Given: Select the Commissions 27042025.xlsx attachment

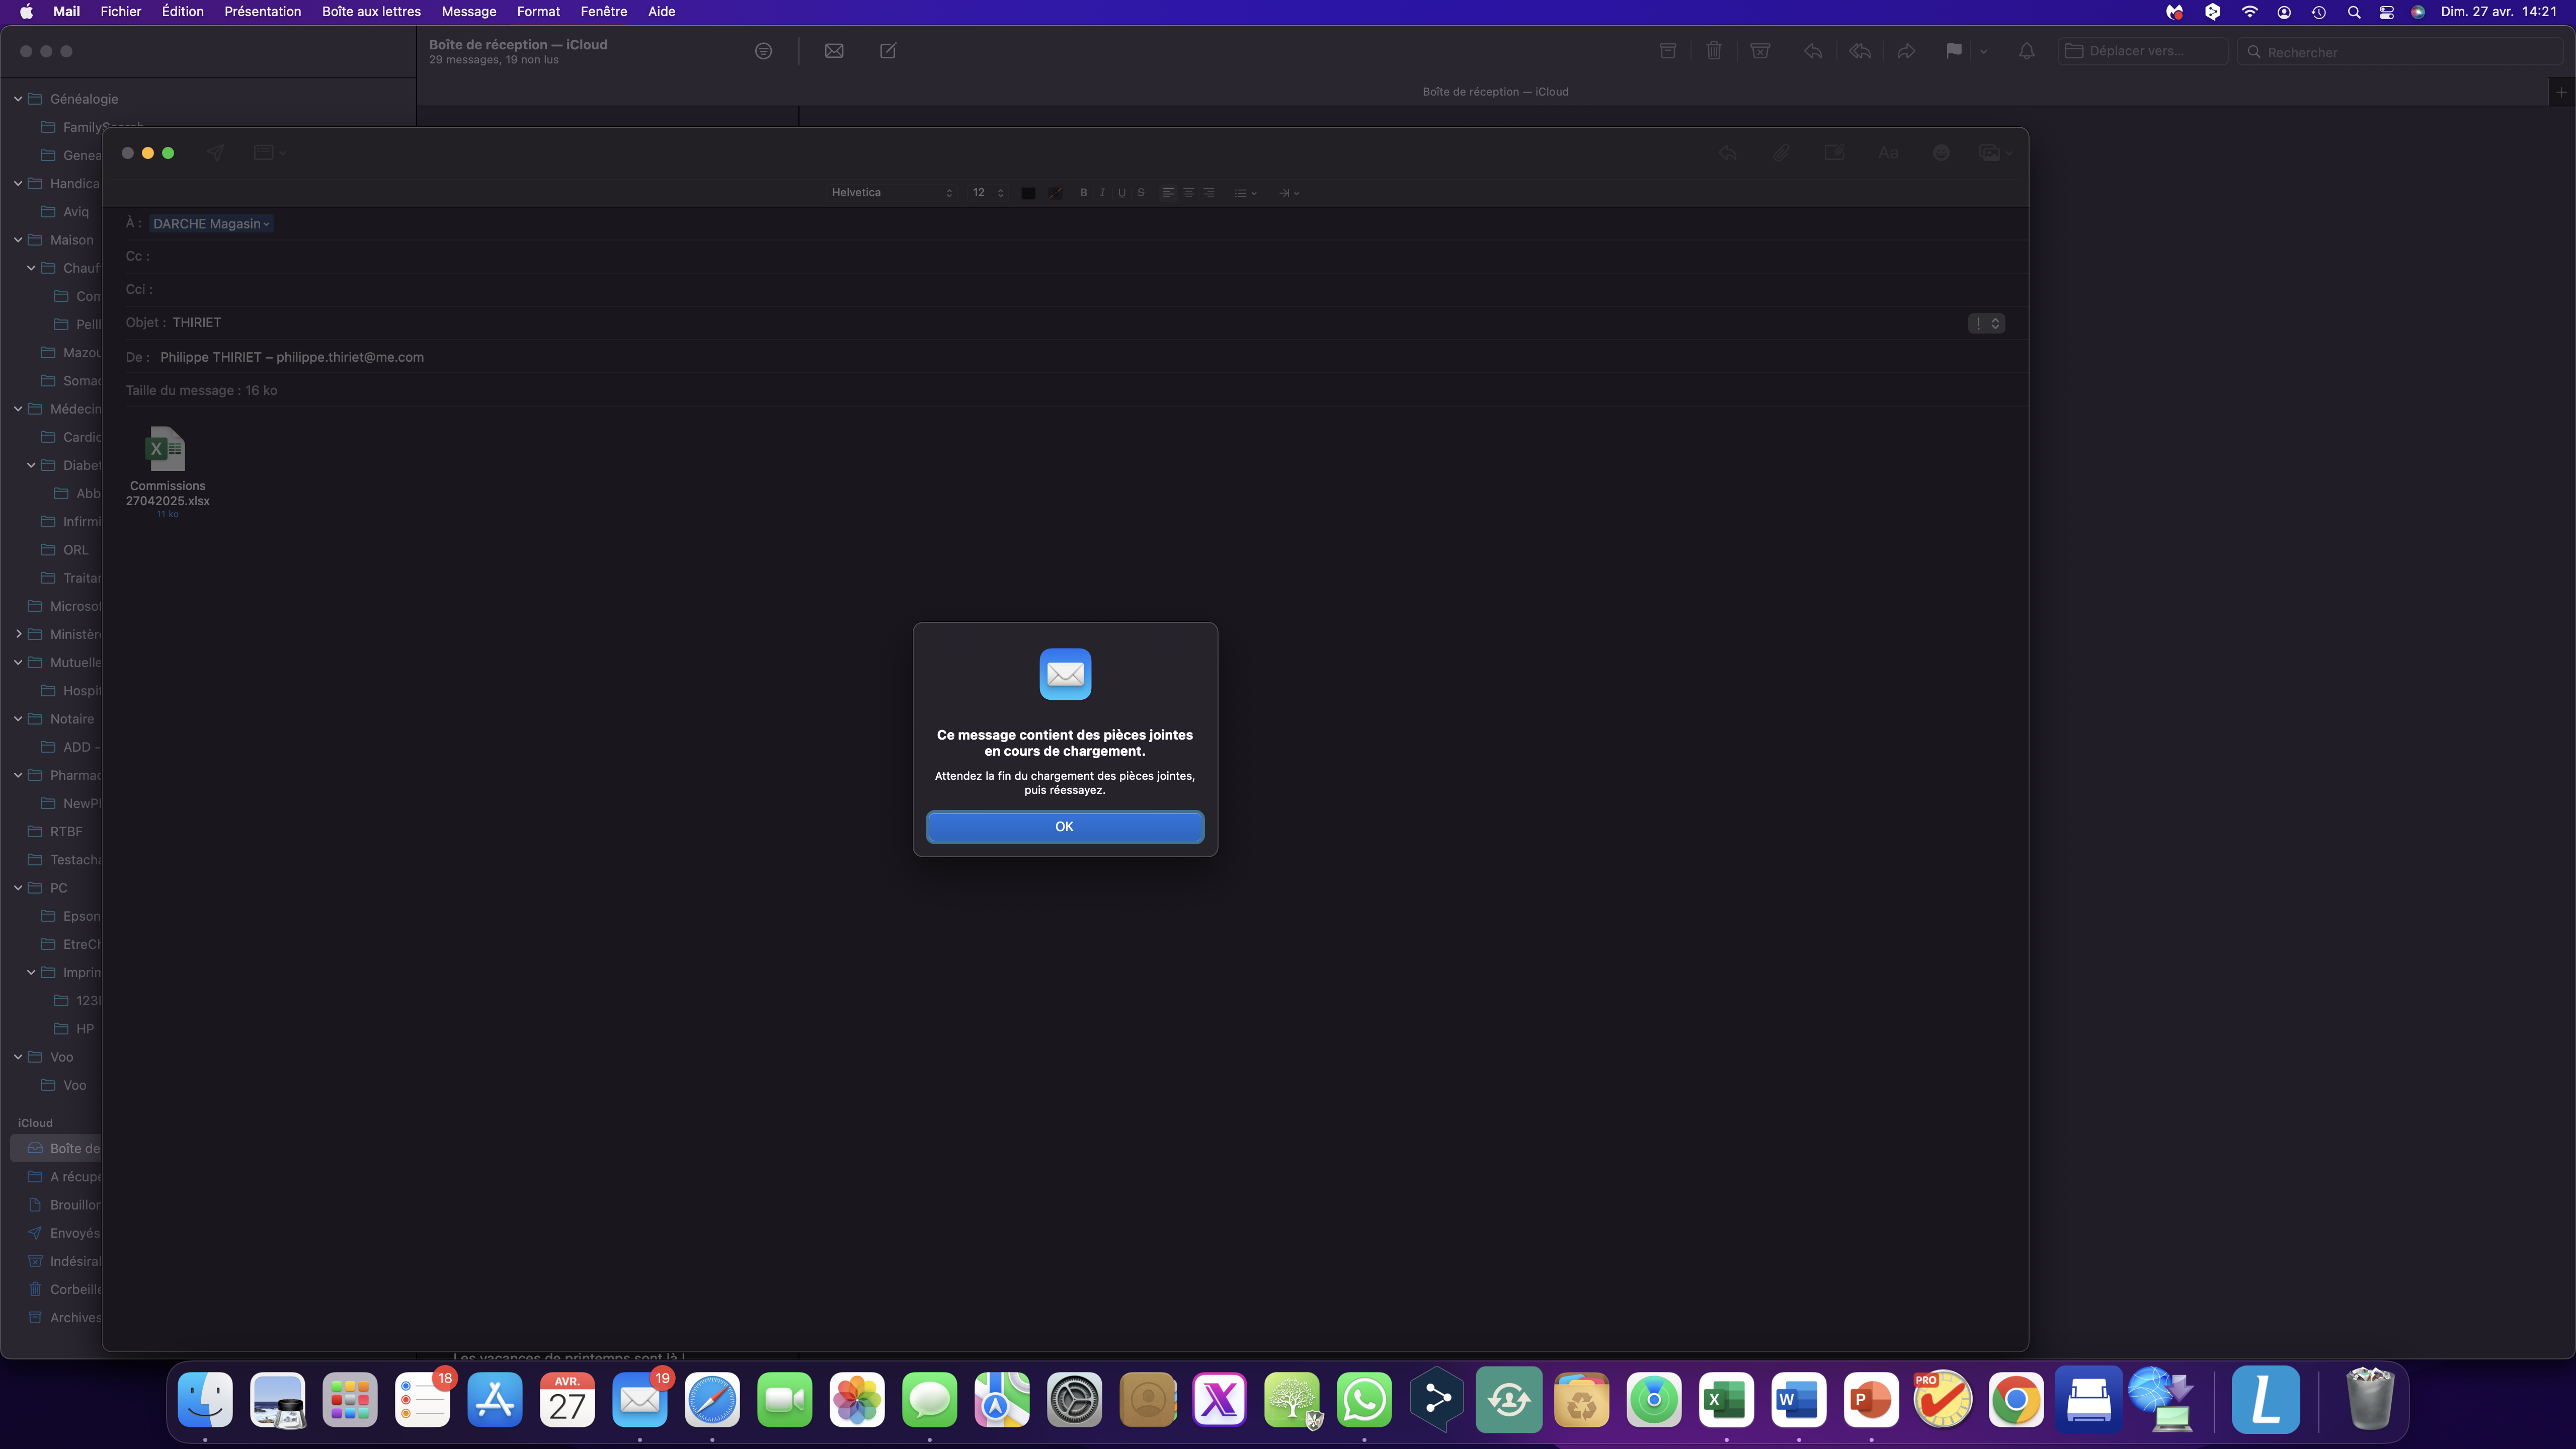Looking at the screenshot, I should pos(166,450).
